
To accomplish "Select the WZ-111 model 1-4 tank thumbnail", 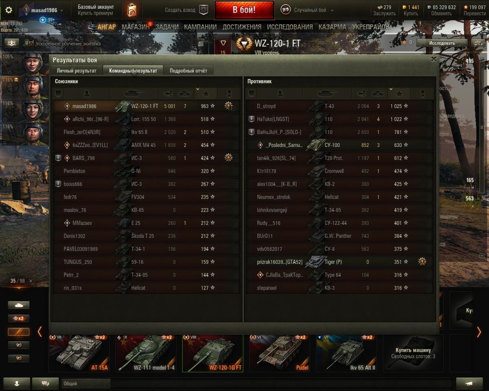I will 146,353.
